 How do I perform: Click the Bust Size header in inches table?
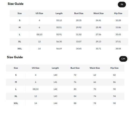click(x=79, y=13)
